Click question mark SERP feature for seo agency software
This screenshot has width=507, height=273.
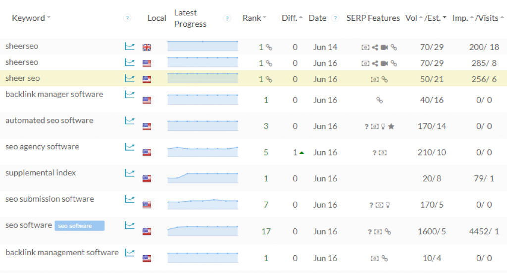click(x=374, y=153)
